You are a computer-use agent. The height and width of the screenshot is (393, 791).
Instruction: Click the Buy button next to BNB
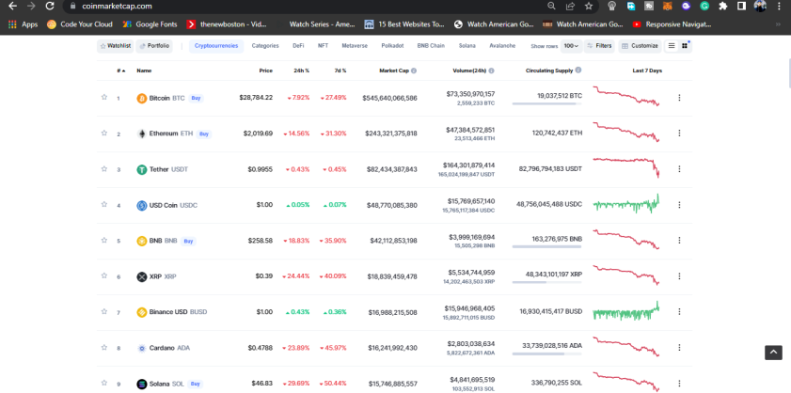pyautogui.click(x=188, y=241)
